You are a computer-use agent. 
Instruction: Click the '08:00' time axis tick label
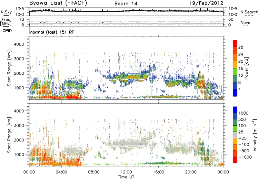point(94,172)
